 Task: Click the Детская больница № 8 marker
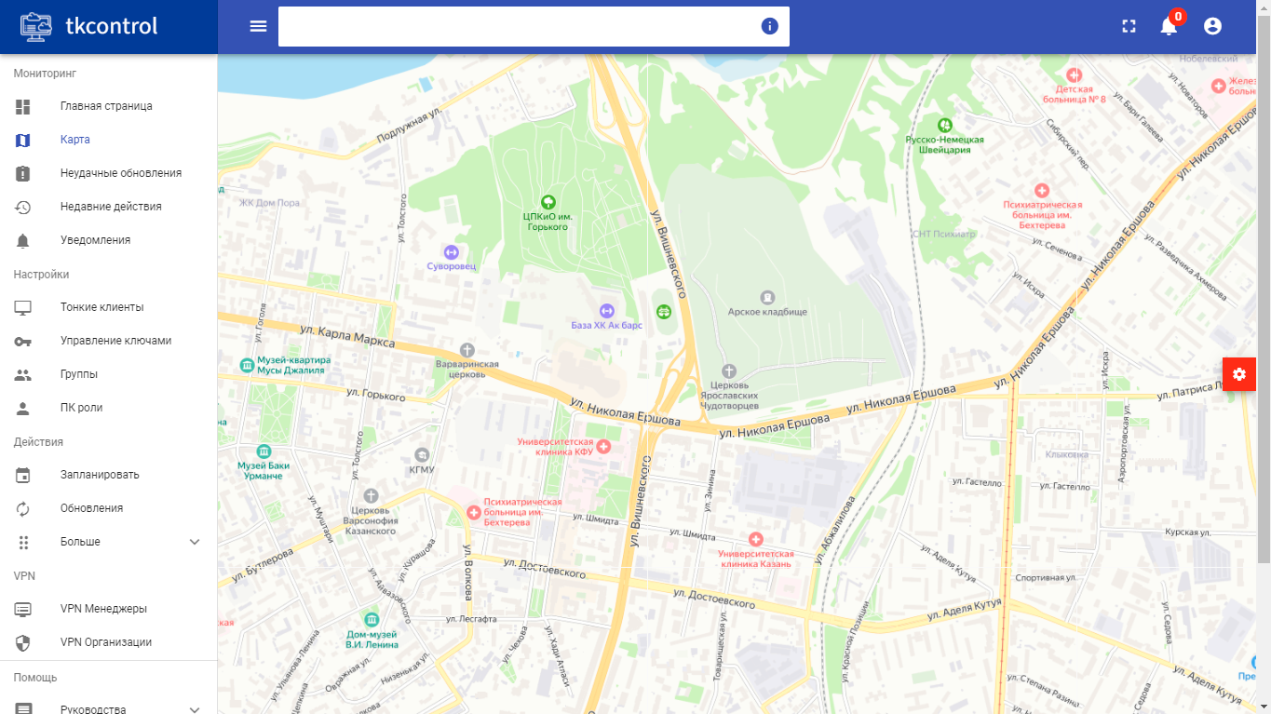tap(1074, 74)
